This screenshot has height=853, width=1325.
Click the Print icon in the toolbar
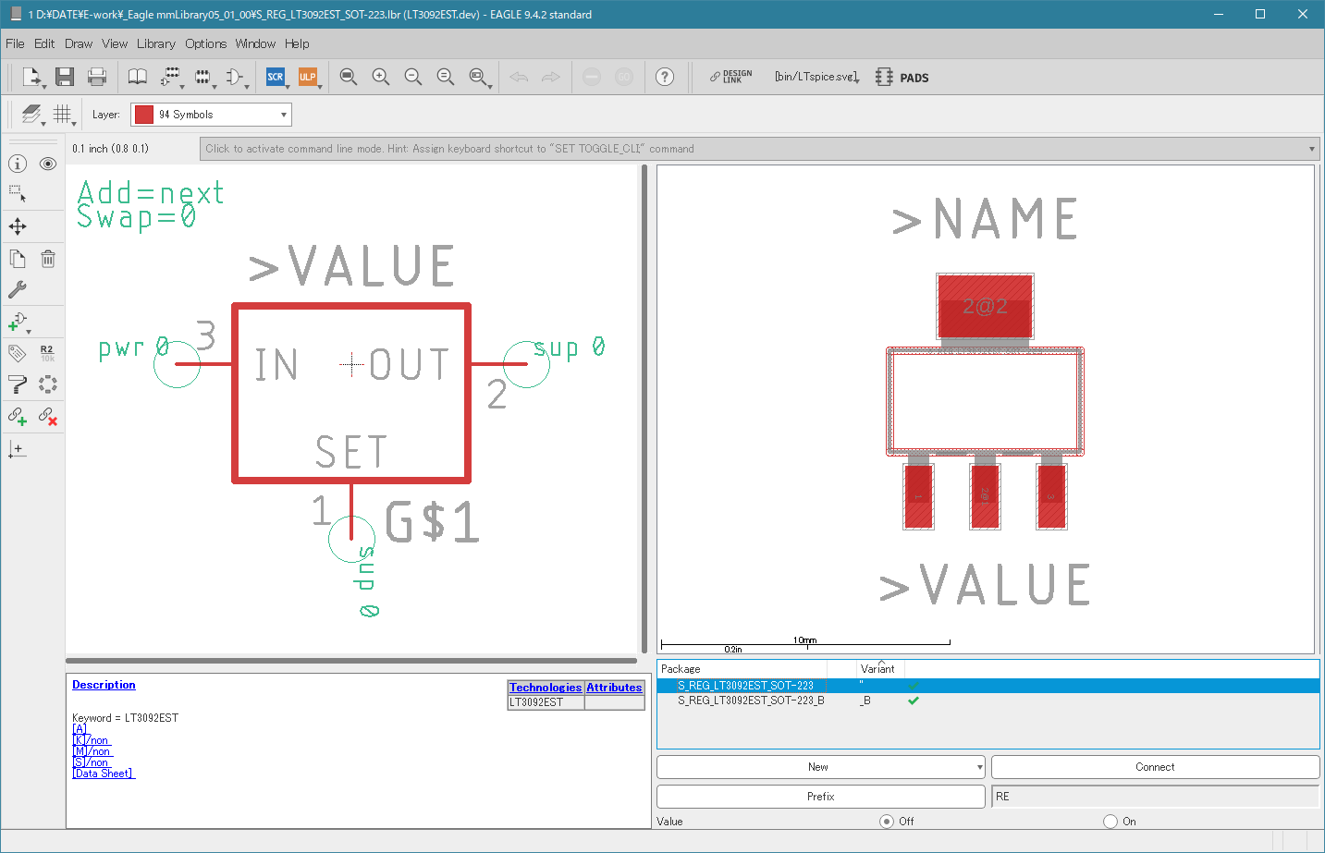tap(97, 77)
